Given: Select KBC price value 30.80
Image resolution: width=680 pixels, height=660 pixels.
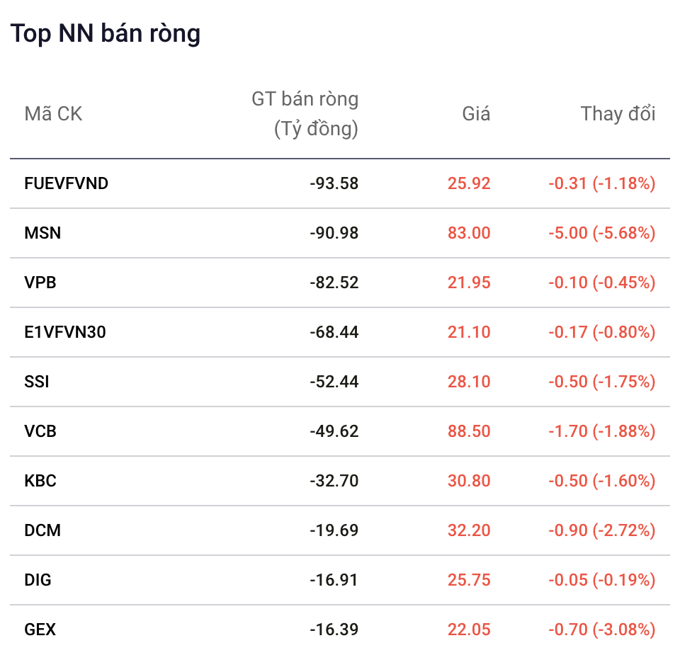Looking at the screenshot, I should (469, 480).
